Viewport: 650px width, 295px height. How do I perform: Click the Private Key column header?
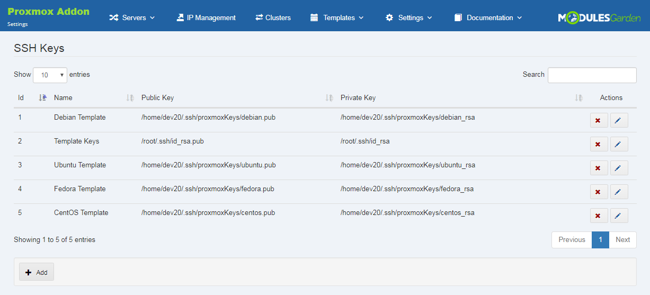click(358, 97)
